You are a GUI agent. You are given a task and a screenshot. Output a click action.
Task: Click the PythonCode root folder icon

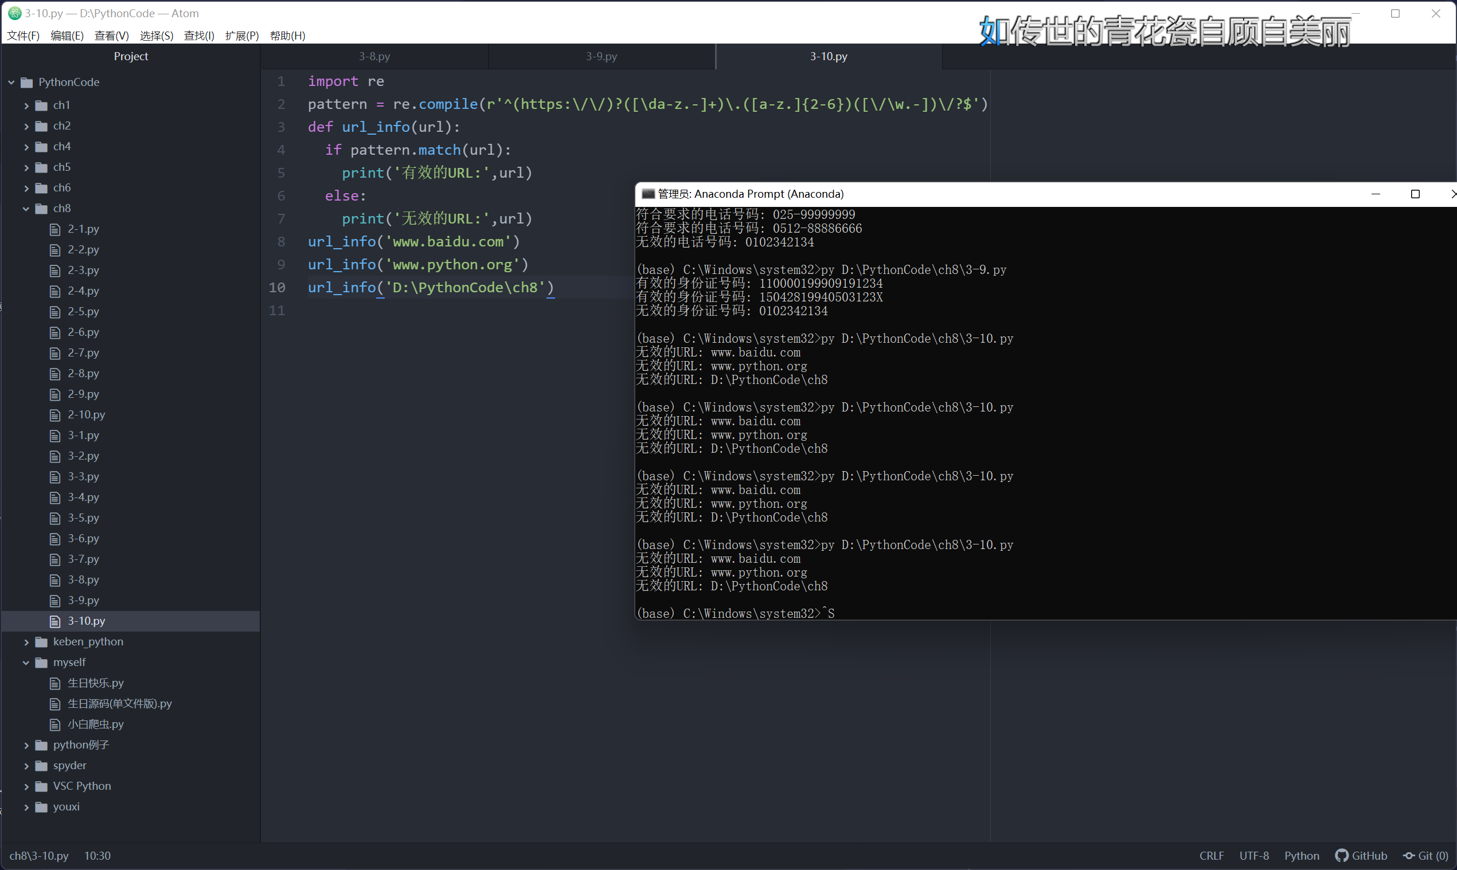pos(26,83)
